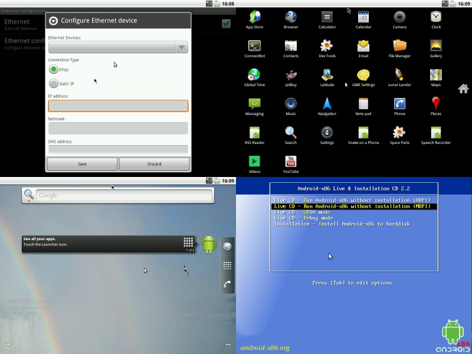Launch the YouTube app
The image size is (472, 354).
[x=291, y=164]
